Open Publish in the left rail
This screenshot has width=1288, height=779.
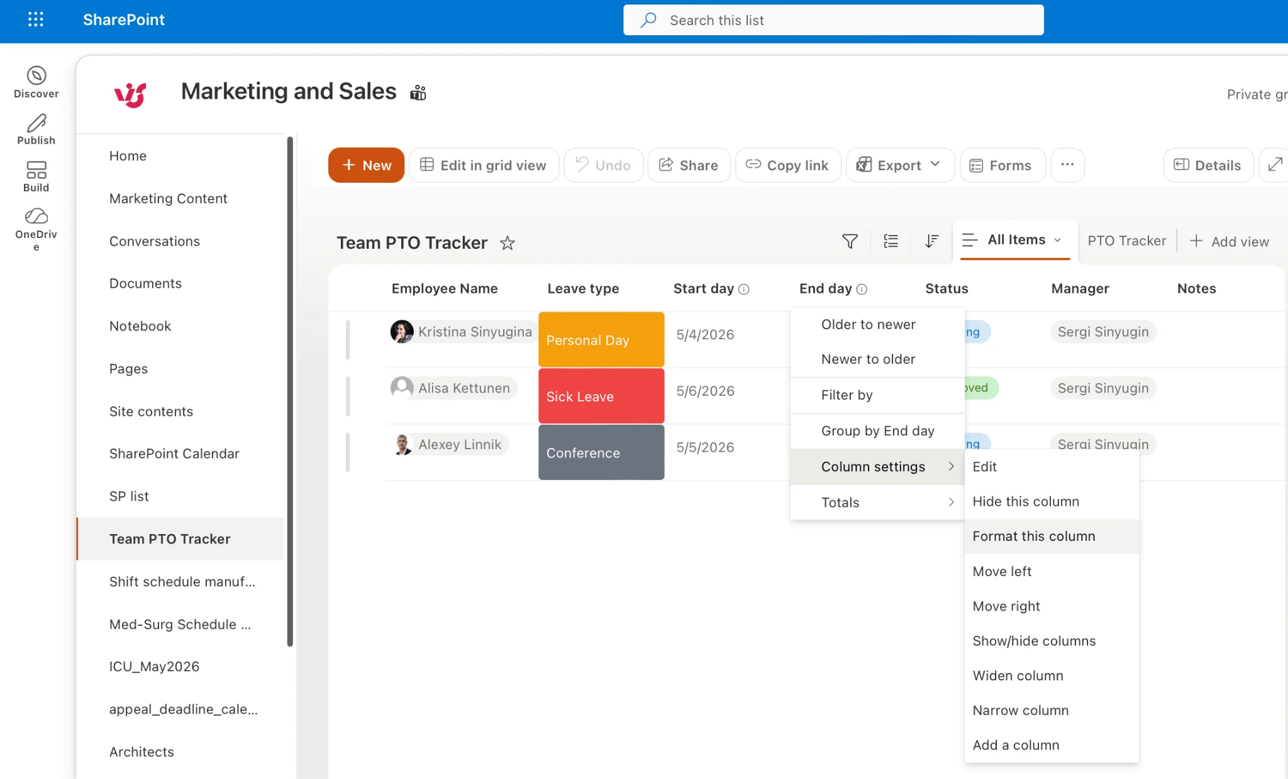coord(36,129)
